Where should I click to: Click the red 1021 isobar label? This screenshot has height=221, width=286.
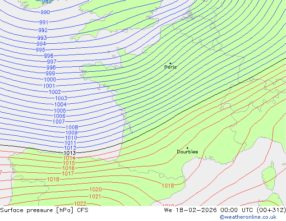click(95, 197)
